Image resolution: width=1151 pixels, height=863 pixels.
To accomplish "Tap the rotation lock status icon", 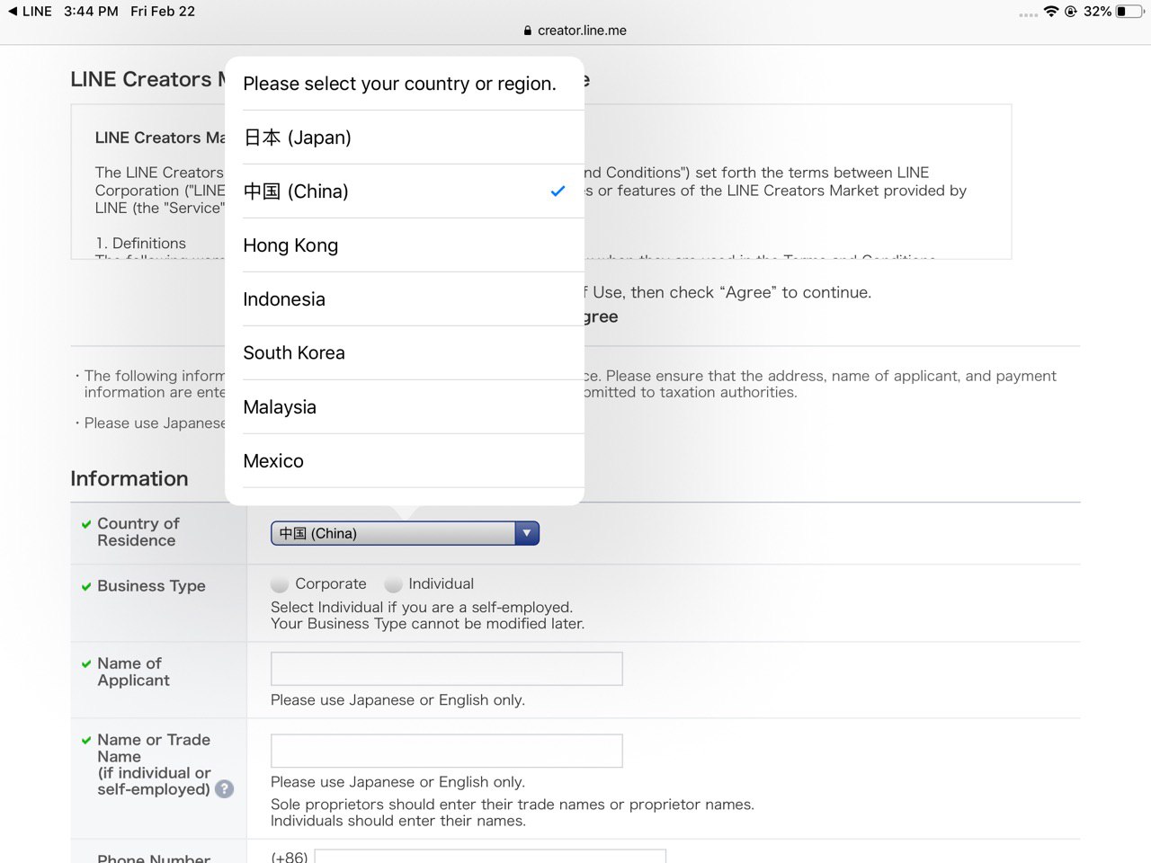I will [1071, 12].
